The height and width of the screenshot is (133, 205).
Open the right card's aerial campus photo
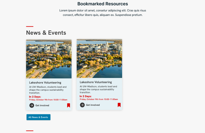click(x=99, y=59)
